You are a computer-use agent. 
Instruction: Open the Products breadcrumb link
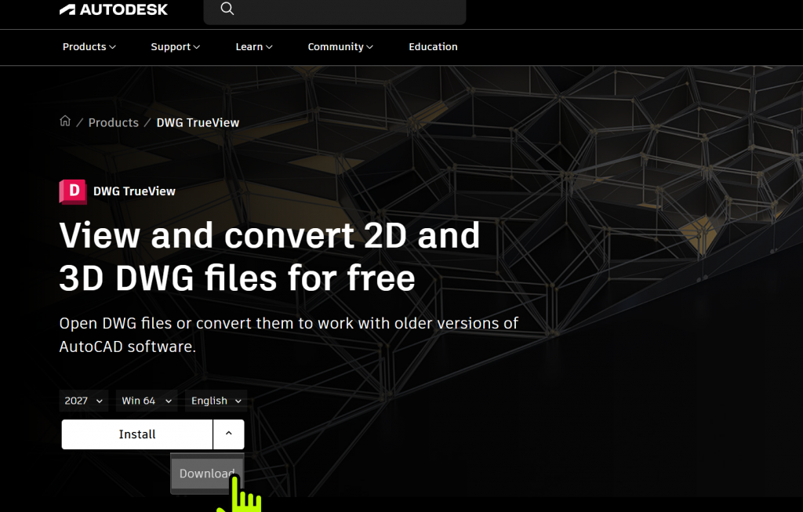coord(113,123)
